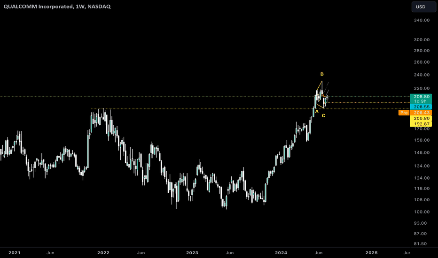Viewport: 438px width, 258px height.
Task: Click the 146.00 price axis value
Action: 422,152
